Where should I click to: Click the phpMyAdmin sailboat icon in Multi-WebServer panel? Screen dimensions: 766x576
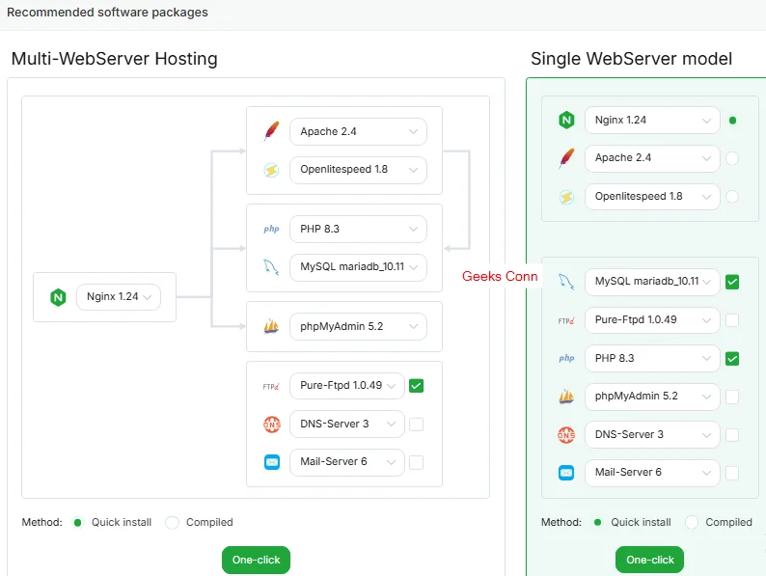click(271, 327)
